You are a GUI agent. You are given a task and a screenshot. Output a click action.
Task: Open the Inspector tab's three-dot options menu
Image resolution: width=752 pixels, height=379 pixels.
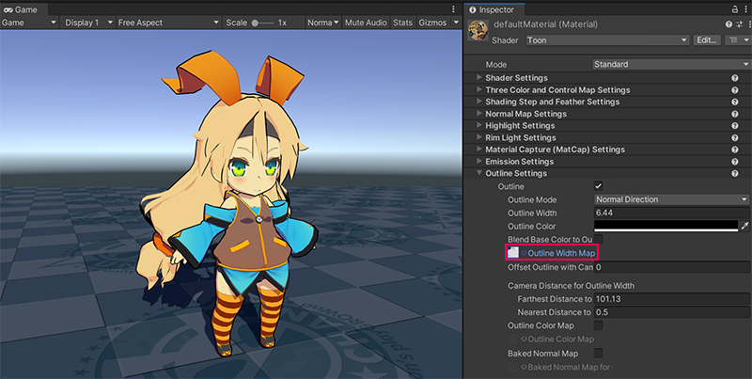pos(745,9)
